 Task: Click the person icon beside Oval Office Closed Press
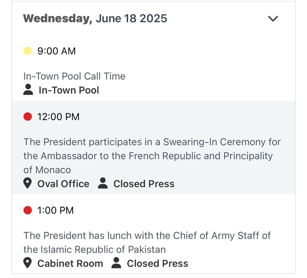pos(103,183)
